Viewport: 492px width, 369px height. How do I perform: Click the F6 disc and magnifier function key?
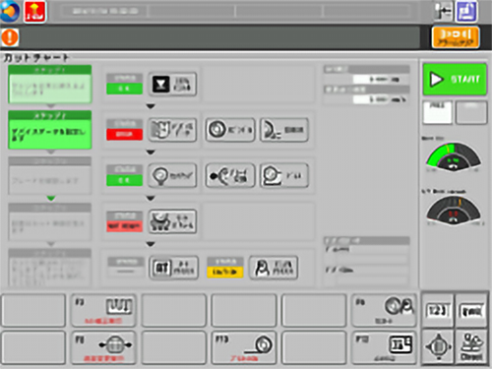384,310
